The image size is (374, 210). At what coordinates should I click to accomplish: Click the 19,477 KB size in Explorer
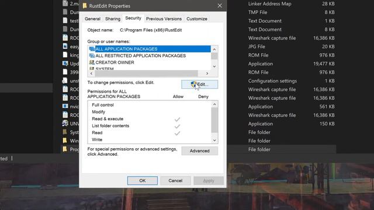[x=324, y=64]
